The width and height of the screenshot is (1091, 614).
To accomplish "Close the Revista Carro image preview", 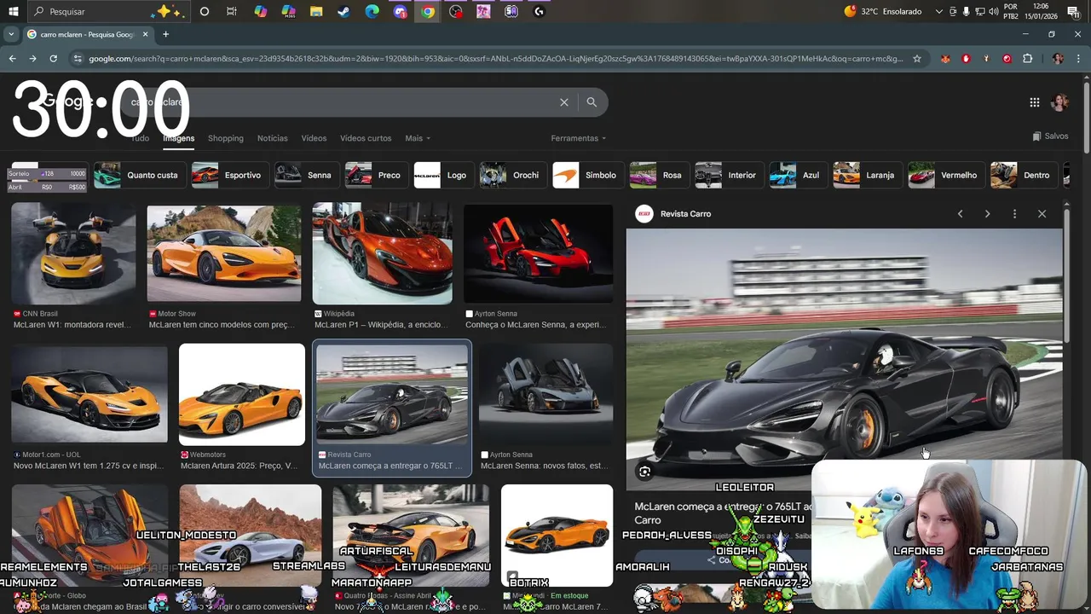I will tap(1042, 214).
